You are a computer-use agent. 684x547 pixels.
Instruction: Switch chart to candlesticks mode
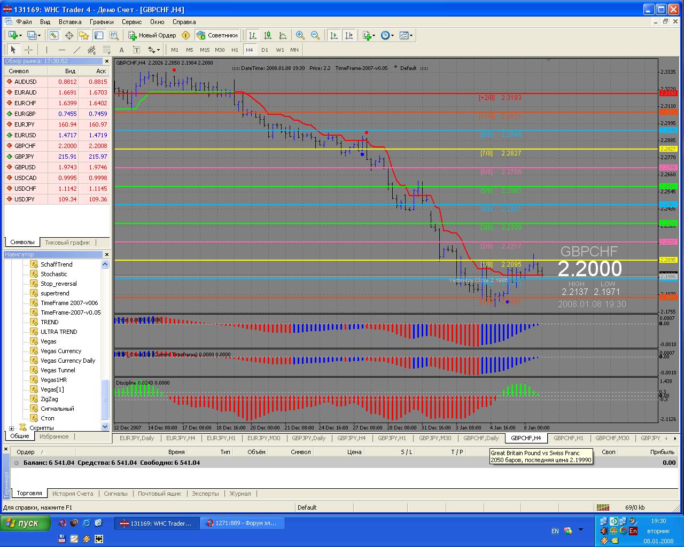[268, 35]
